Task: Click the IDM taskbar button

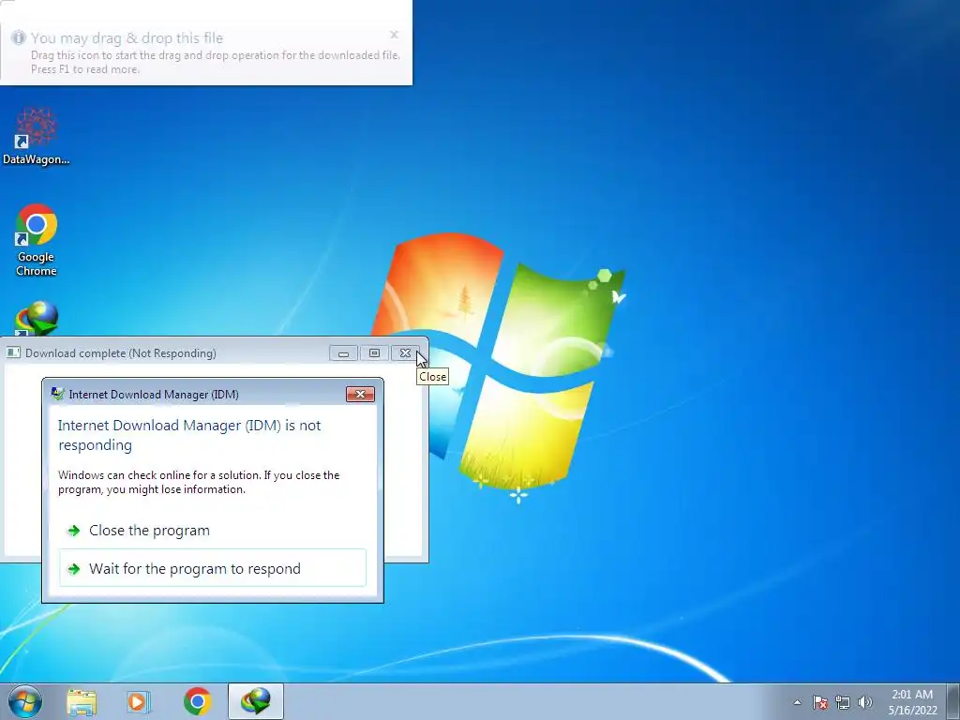Action: (255, 701)
